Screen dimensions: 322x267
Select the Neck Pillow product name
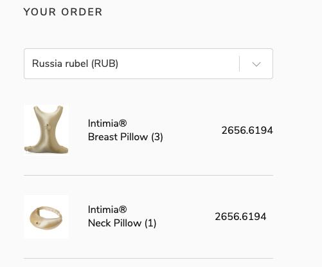point(114,223)
